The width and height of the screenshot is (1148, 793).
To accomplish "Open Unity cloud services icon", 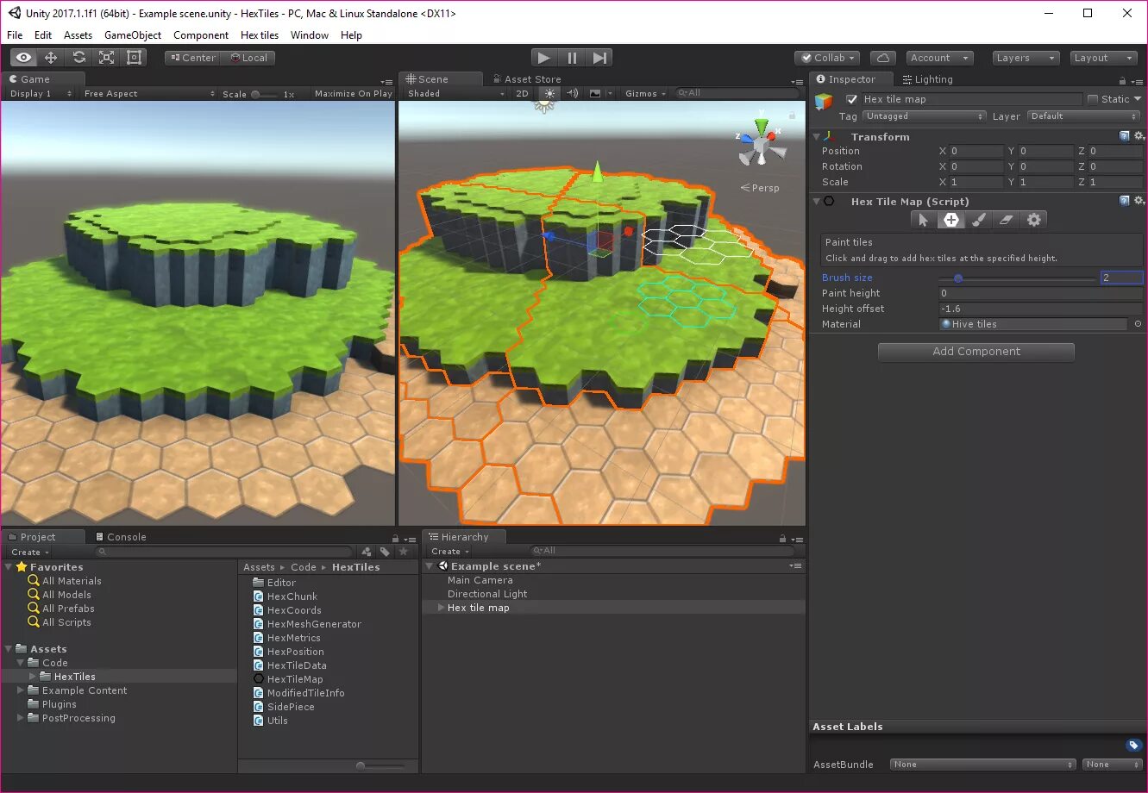I will click(x=882, y=58).
